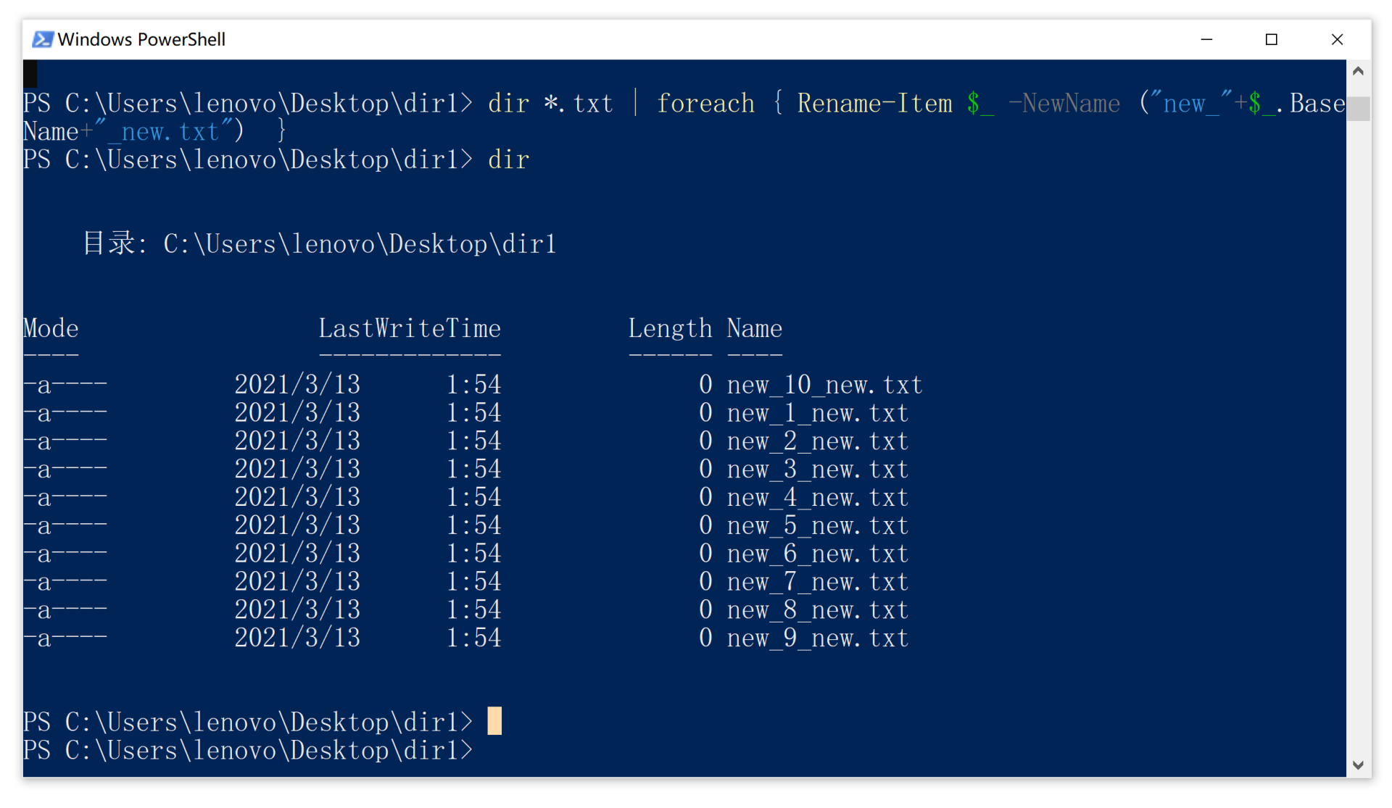Click the vertical scrollbar thumb
Viewport: 1392px width, 808px height.
(1358, 109)
